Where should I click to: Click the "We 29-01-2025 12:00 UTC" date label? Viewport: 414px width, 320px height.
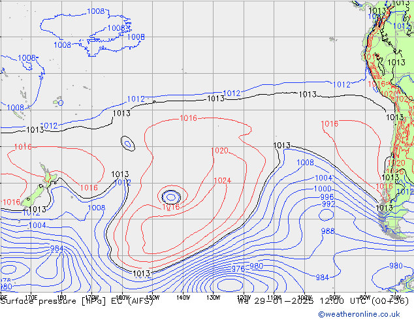coord(323,301)
